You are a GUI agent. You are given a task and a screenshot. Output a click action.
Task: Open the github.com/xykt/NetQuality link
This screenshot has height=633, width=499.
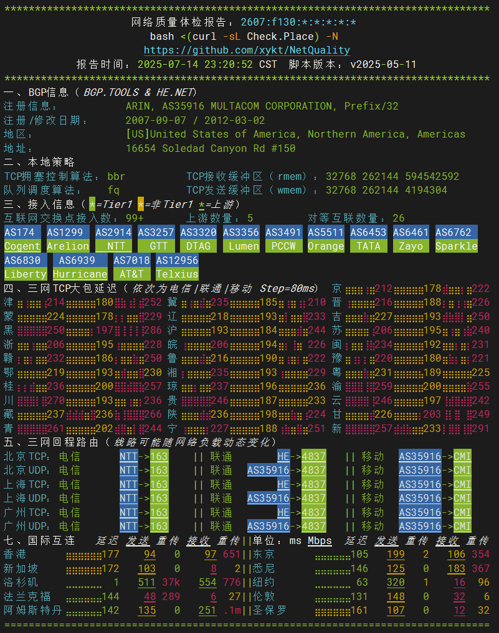(x=247, y=50)
